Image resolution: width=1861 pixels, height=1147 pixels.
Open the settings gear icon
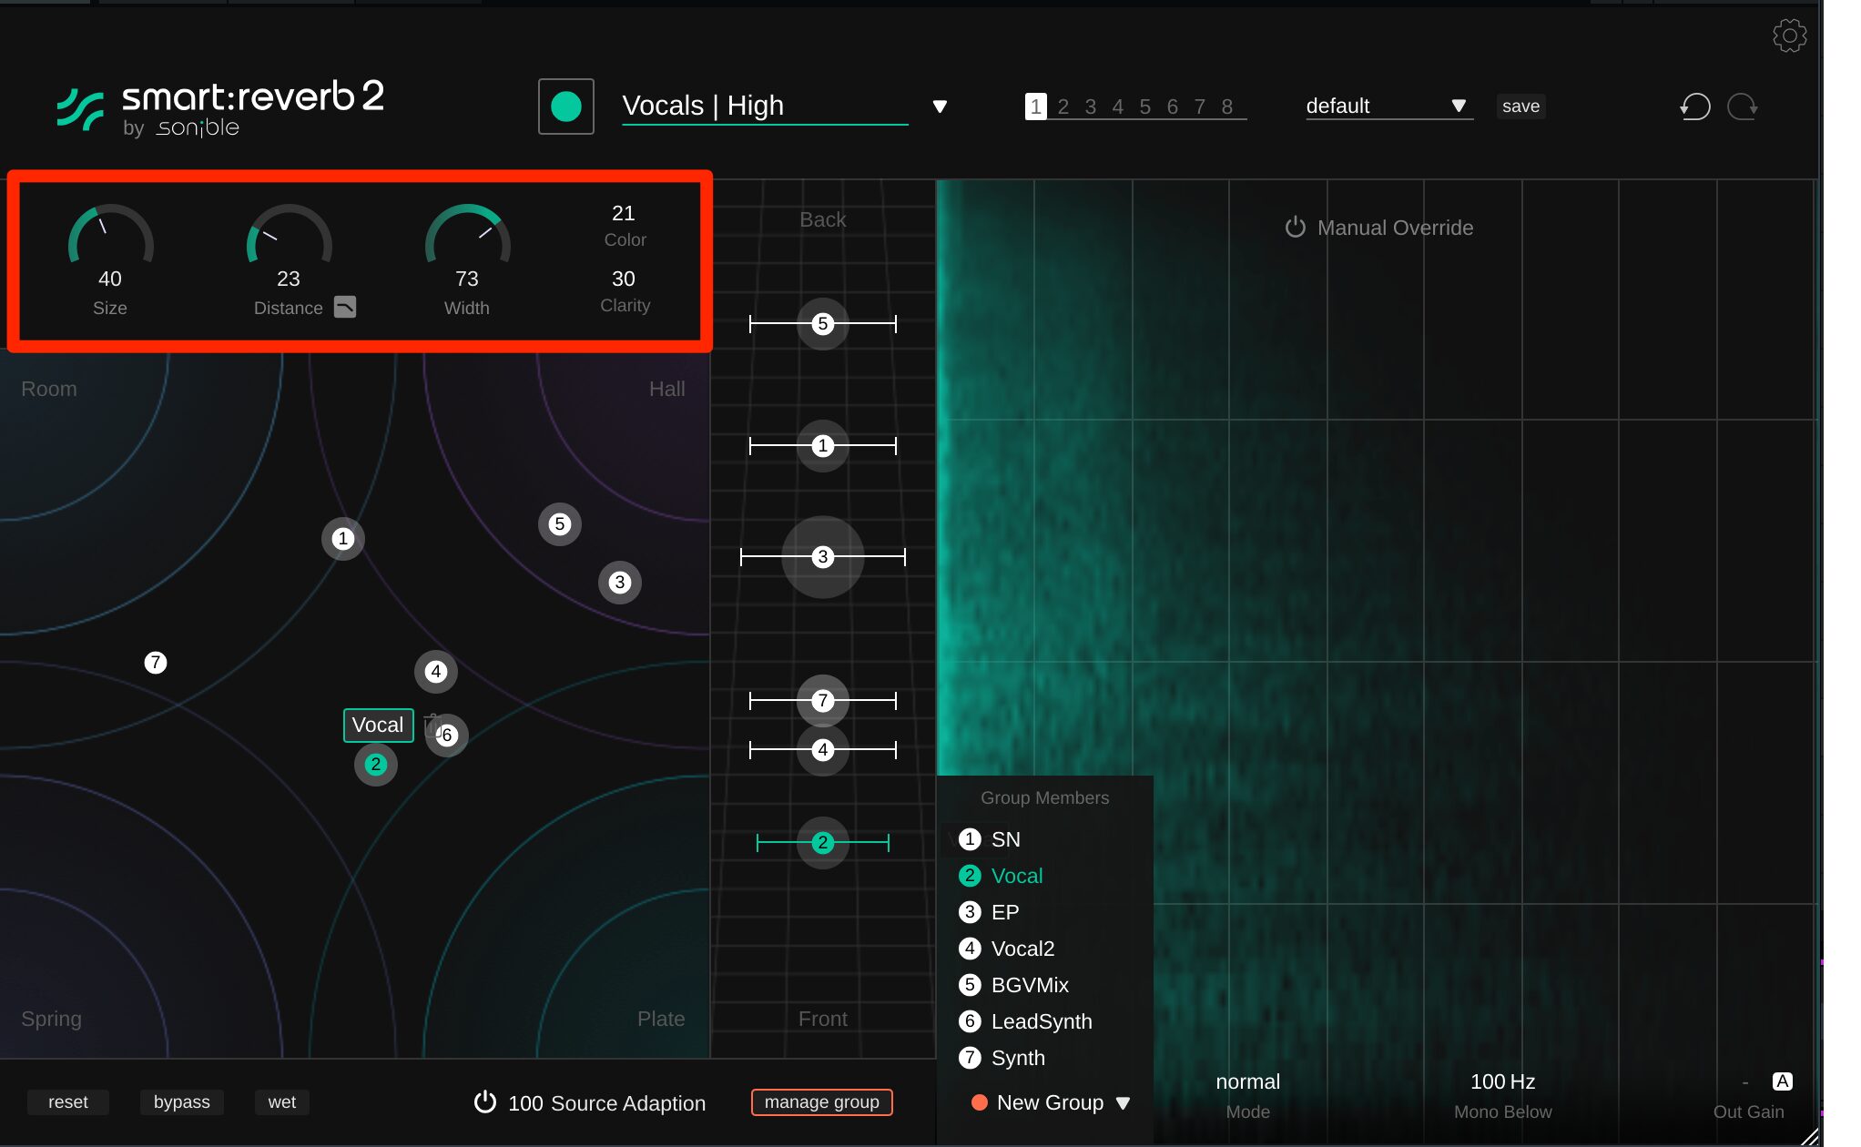pos(1789,36)
